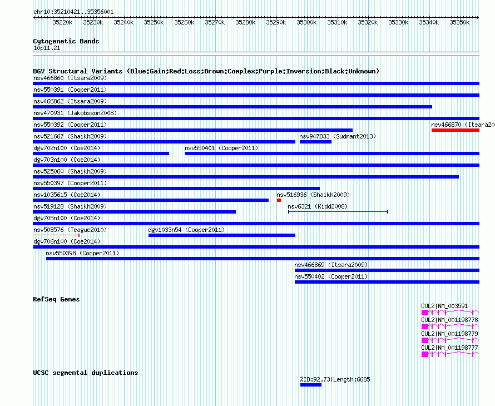Click the ruler's left arrow end
Image resolution: width=495 pixels, height=406 pixels.
coord(34,17)
